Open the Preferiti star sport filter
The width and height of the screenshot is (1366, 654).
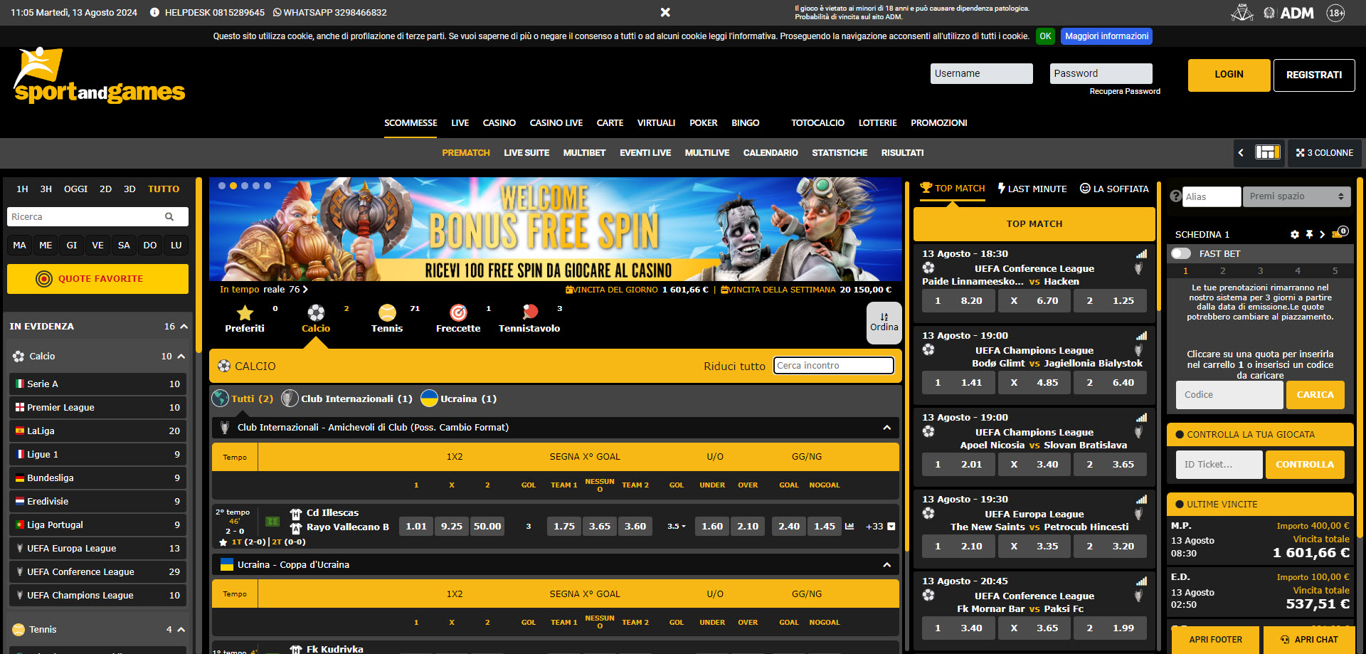pyautogui.click(x=245, y=312)
